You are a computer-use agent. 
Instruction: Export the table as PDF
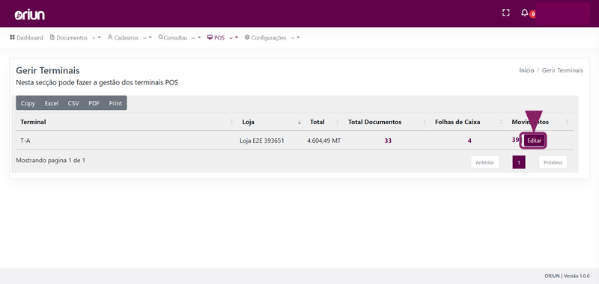tap(94, 103)
